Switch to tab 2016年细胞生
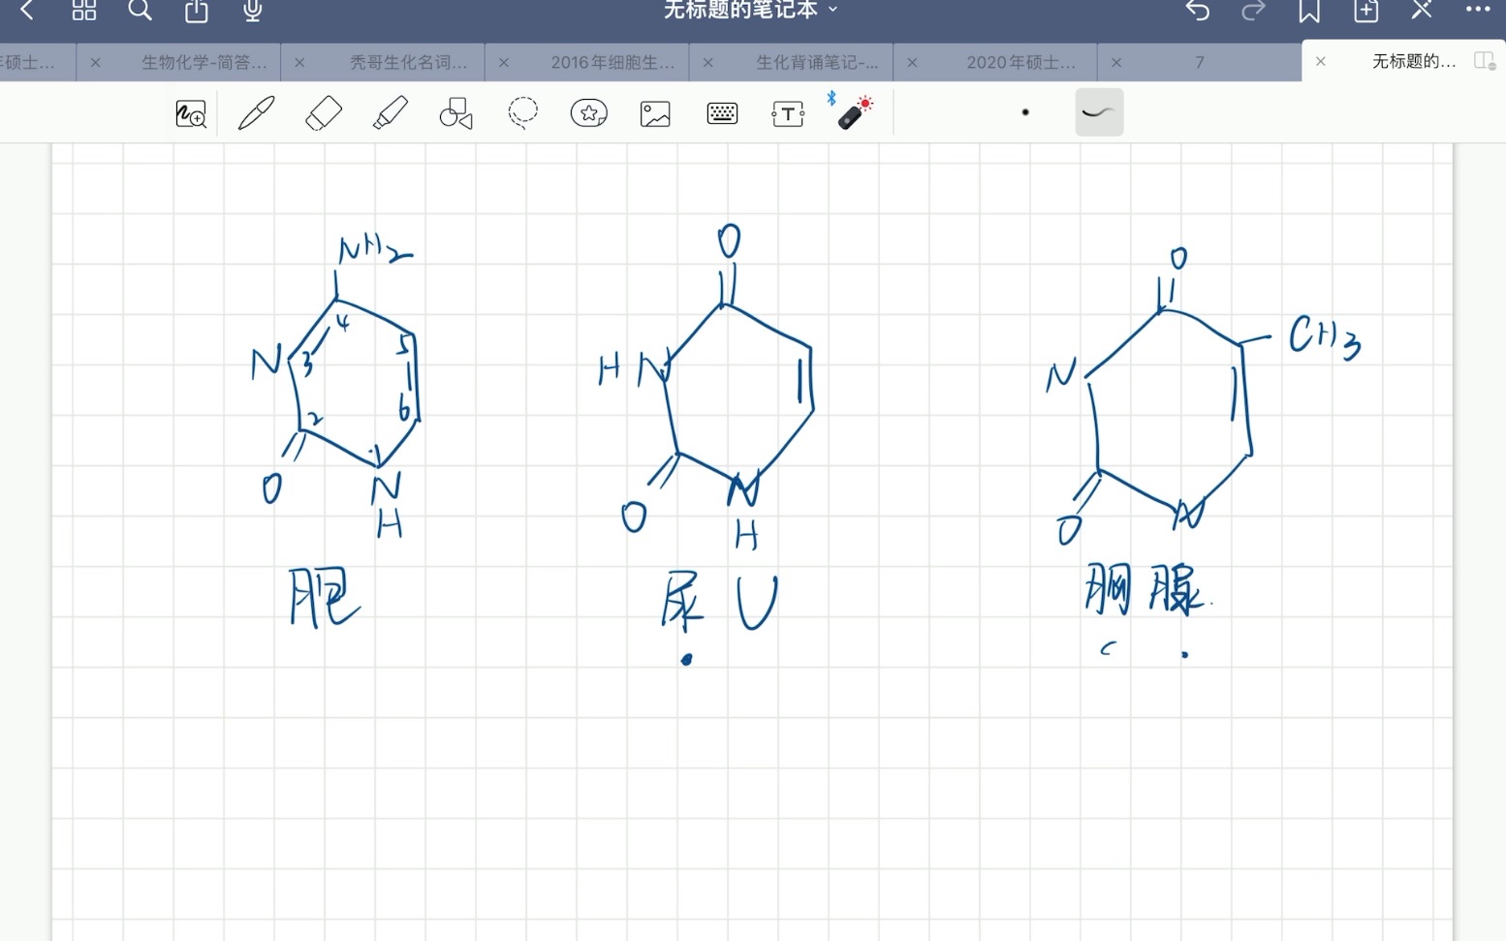The width and height of the screenshot is (1506, 941). tap(612, 62)
